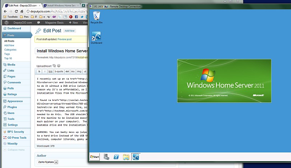The height and width of the screenshot is (168, 291).
Task: Open the Links sidebar menu
Action: (11, 70)
